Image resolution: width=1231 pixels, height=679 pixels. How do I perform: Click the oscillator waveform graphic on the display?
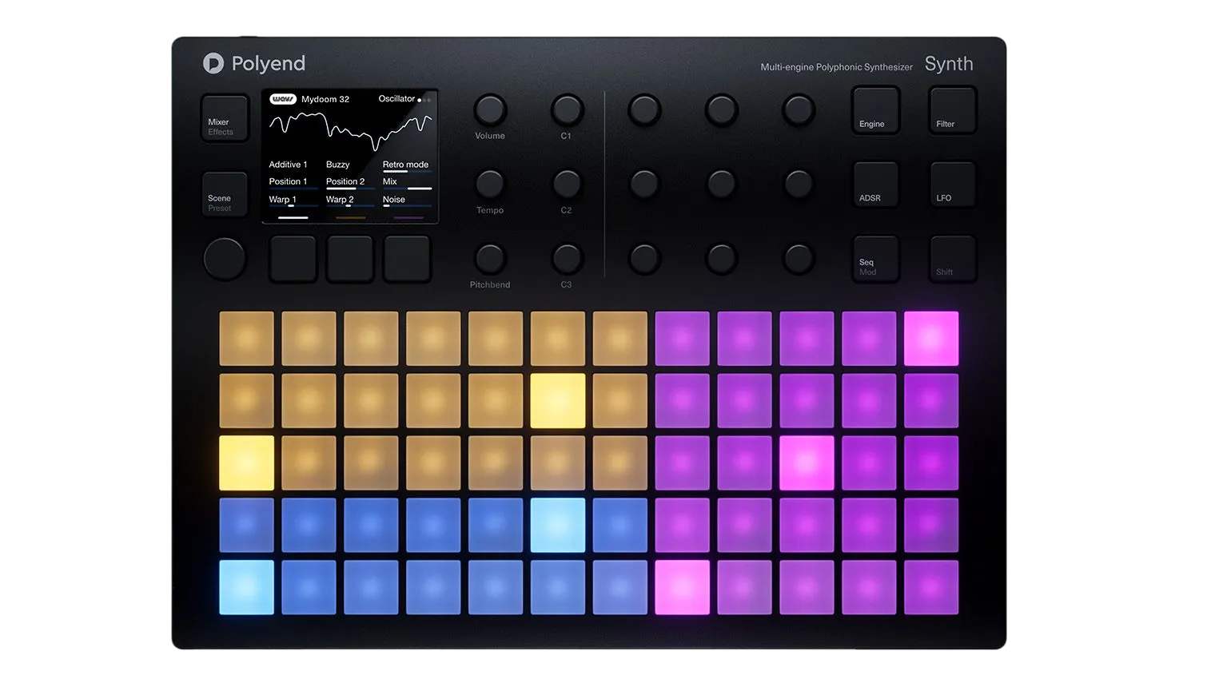[x=350, y=131]
